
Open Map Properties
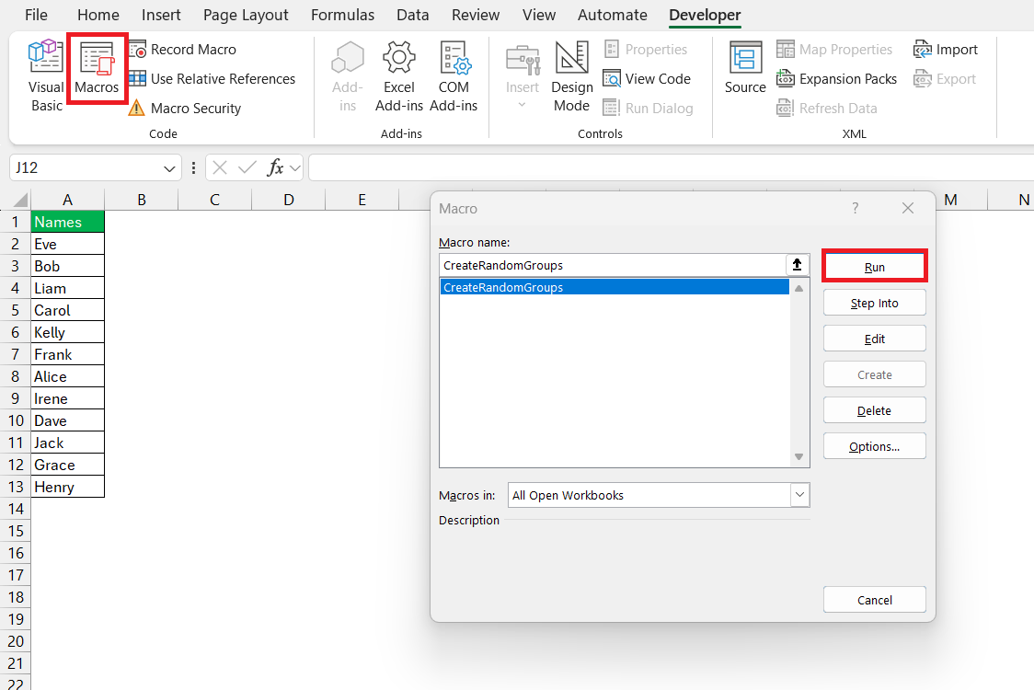pyautogui.click(x=835, y=50)
